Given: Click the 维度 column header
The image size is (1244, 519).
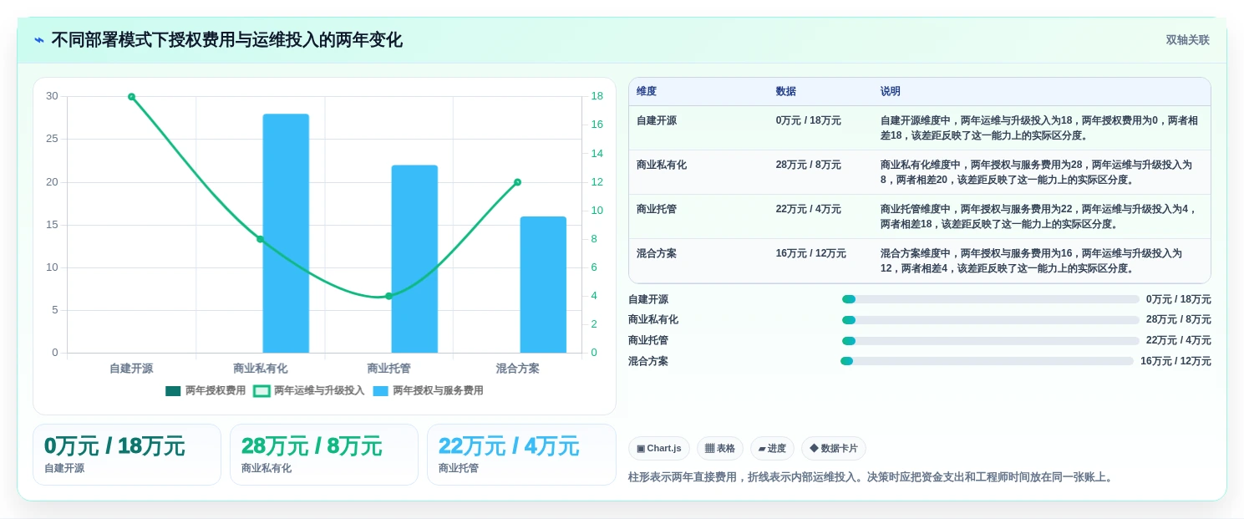Looking at the screenshot, I should (x=647, y=92).
